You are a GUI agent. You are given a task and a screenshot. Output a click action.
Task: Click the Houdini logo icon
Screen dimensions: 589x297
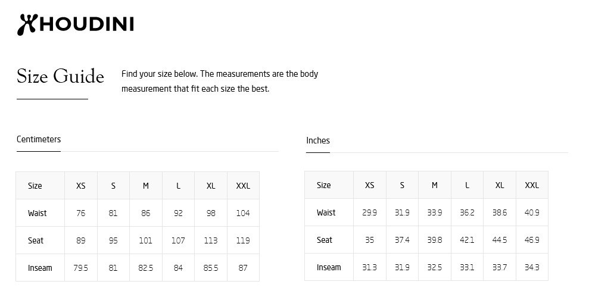[x=27, y=24]
